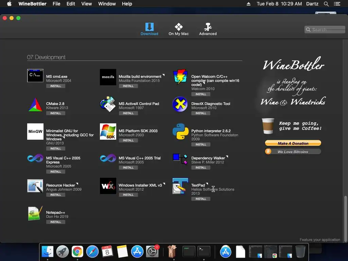
Task: Install CMake 2.8
Action: tap(56, 113)
